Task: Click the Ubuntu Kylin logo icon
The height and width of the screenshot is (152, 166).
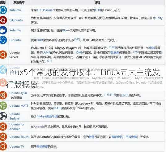Action: click(x=3, y=95)
